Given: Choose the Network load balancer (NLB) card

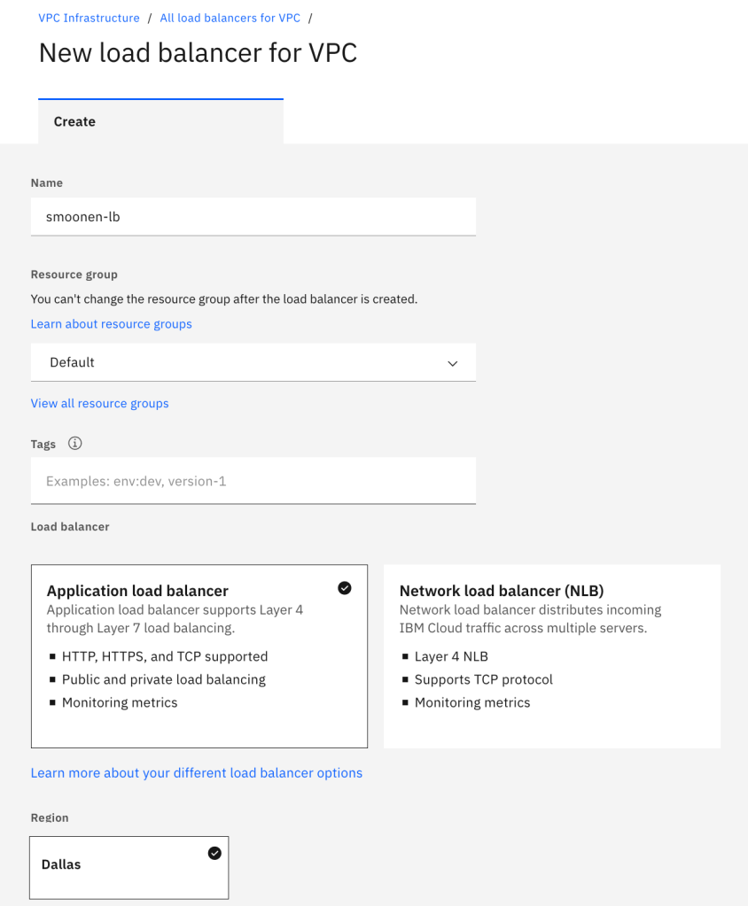Looking at the screenshot, I should tap(551, 655).
